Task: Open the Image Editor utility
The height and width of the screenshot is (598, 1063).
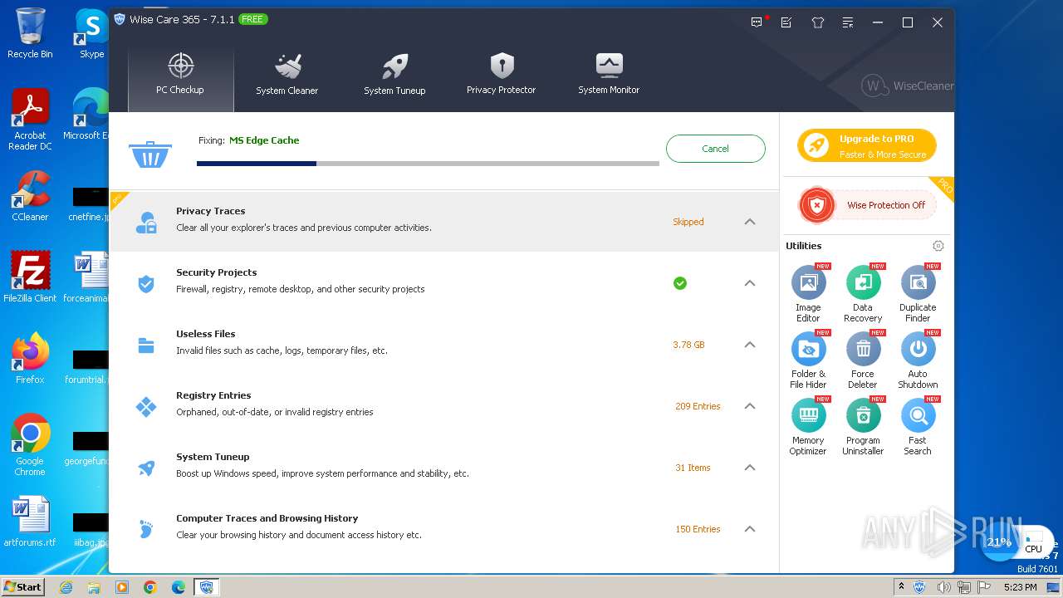Action: tap(808, 293)
